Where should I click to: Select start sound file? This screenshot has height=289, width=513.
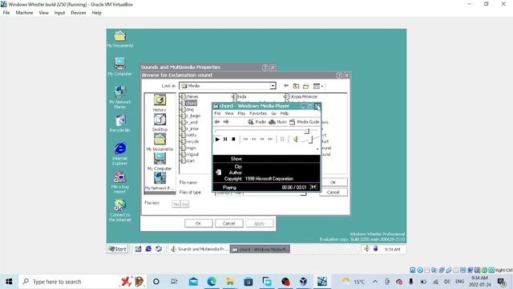[188, 161]
